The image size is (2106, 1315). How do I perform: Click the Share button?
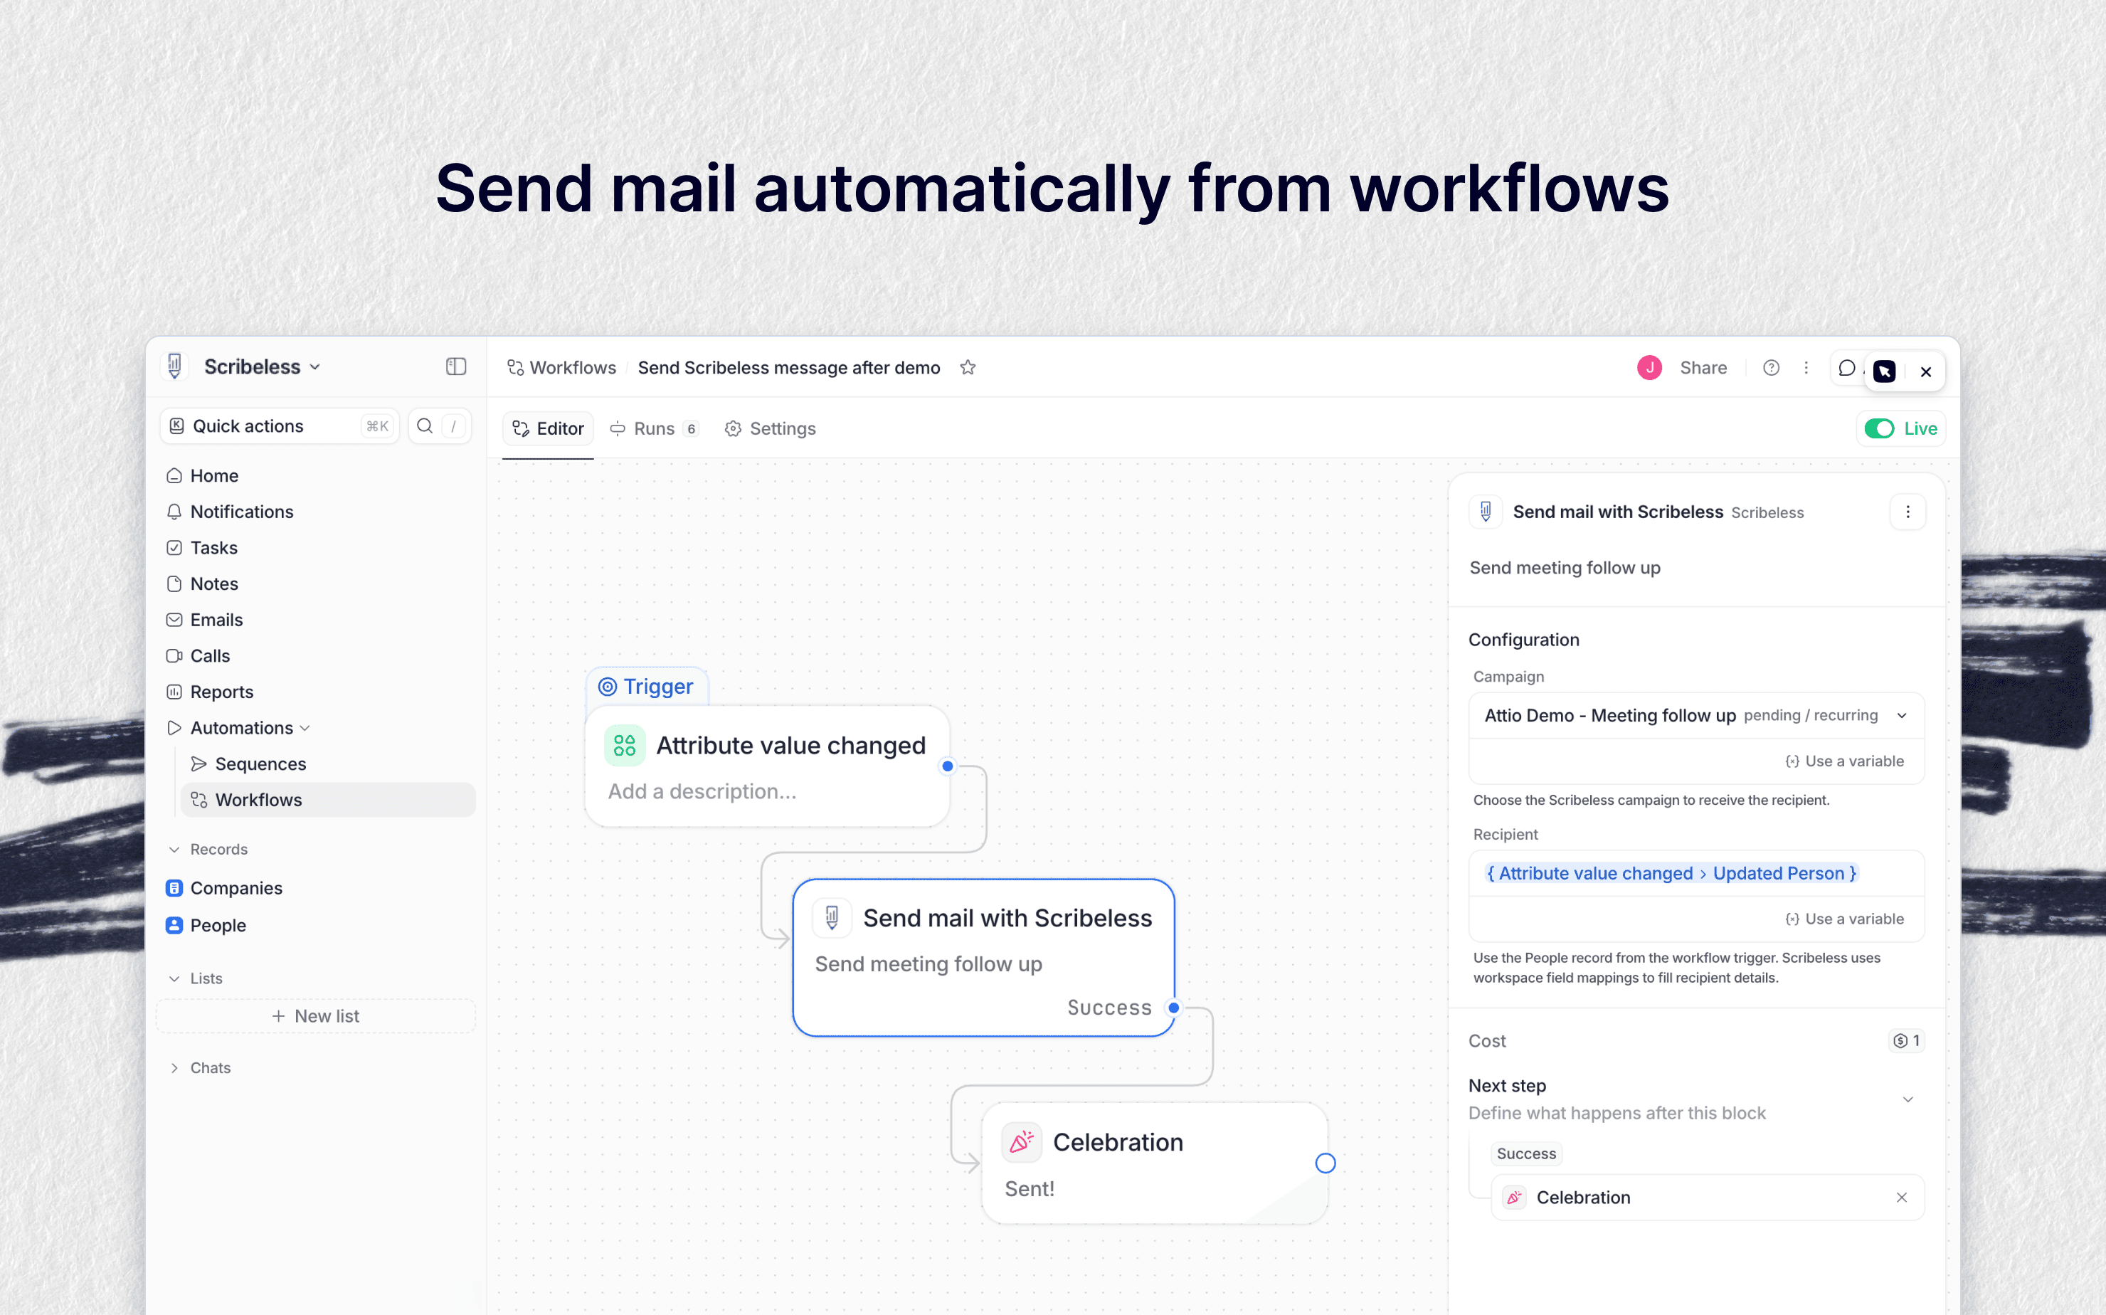(1703, 368)
